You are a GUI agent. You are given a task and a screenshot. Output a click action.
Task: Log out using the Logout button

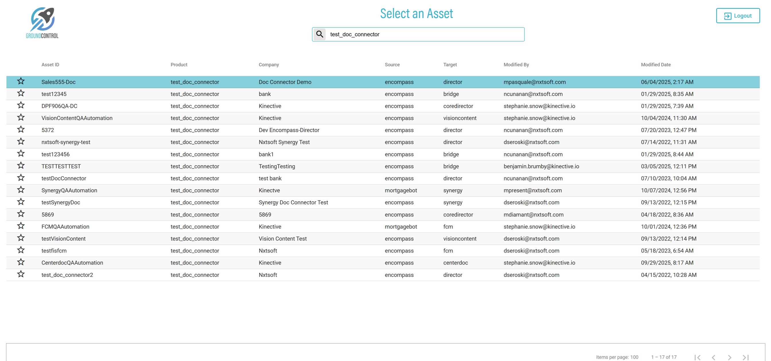point(738,16)
